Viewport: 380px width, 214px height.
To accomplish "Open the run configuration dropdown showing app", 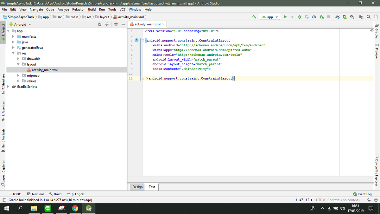I will pos(270,17).
